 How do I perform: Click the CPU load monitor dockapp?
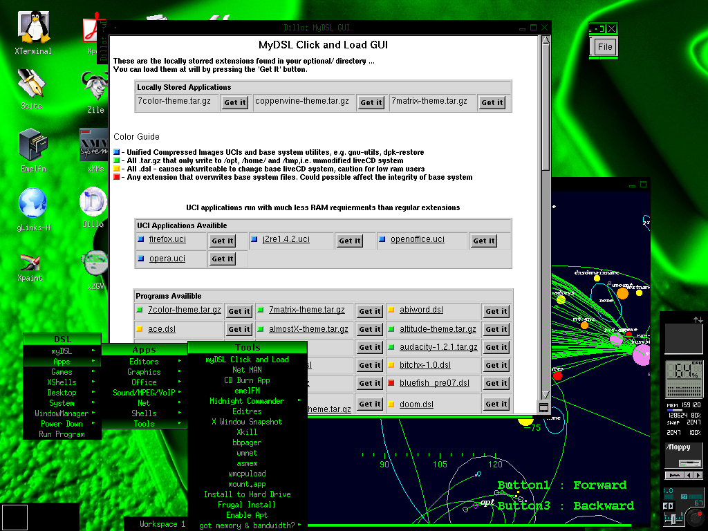[684, 378]
